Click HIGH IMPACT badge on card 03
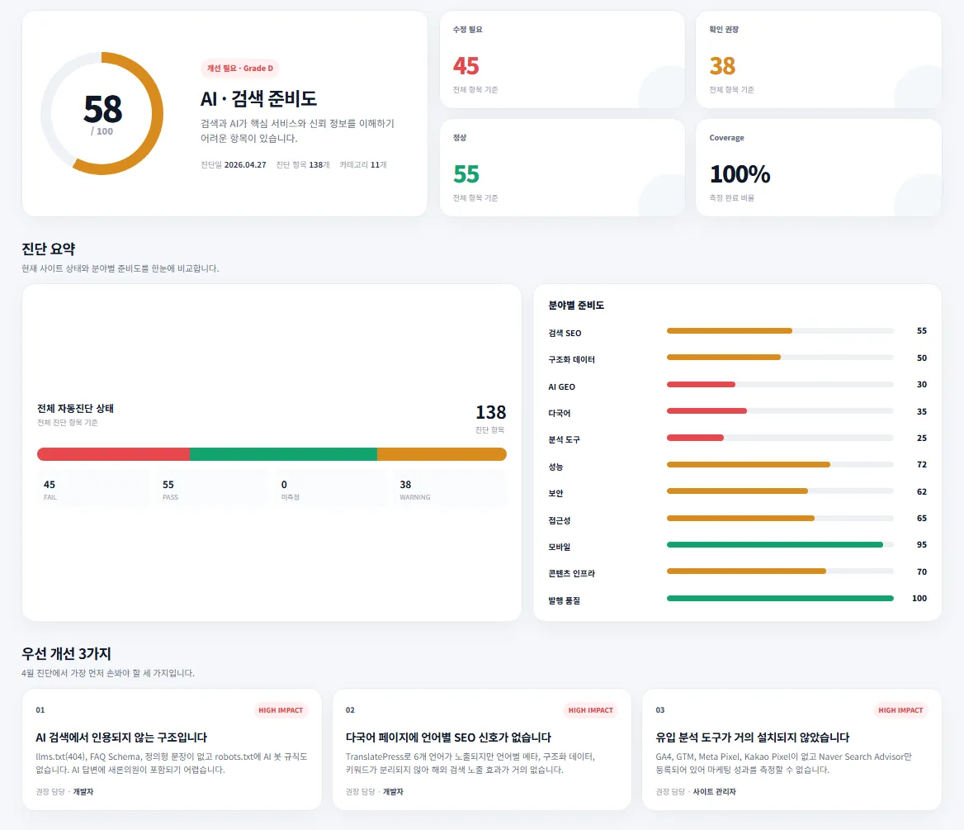964x830 pixels. coord(900,710)
